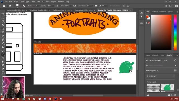Expand the Smoothing value arrow
This screenshot has width=179, height=101.
(92, 6)
